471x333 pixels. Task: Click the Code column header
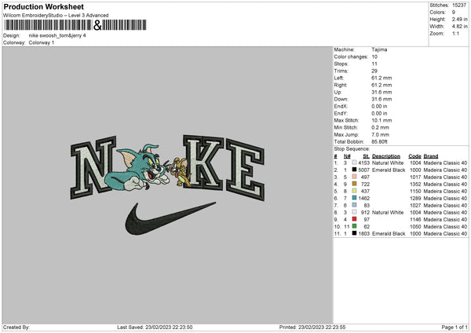(x=414, y=156)
